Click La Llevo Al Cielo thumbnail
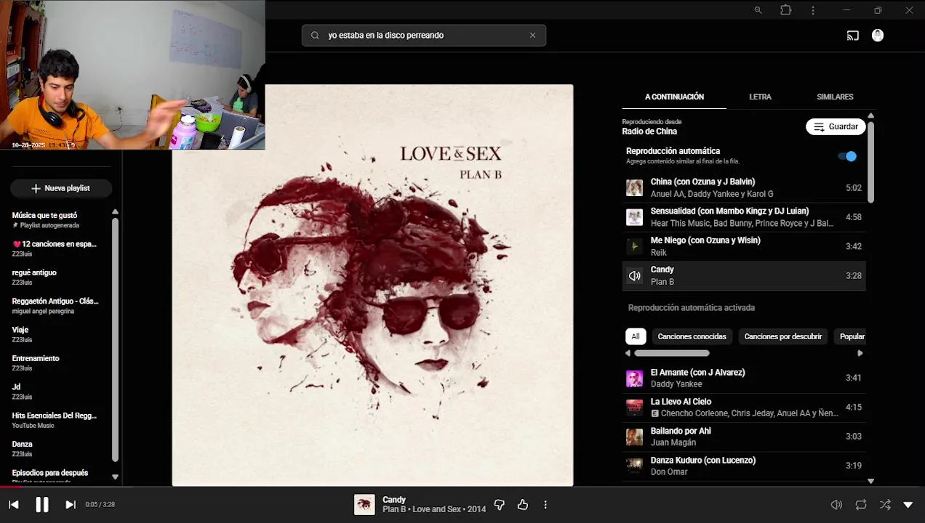The height and width of the screenshot is (523, 925). click(x=635, y=408)
